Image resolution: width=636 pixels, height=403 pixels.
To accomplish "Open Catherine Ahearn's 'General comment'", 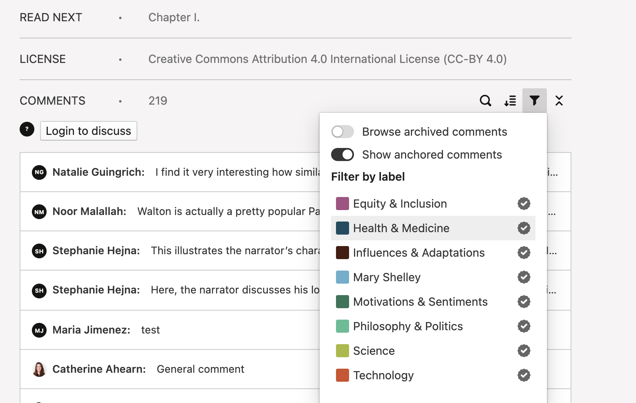I will (x=170, y=369).
